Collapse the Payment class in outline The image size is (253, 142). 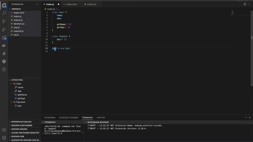11,102
